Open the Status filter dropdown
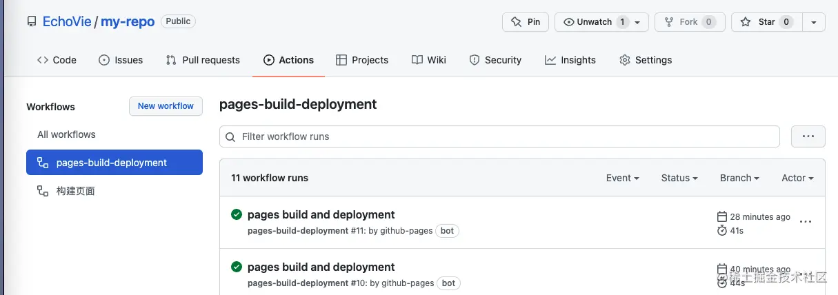 tap(679, 178)
